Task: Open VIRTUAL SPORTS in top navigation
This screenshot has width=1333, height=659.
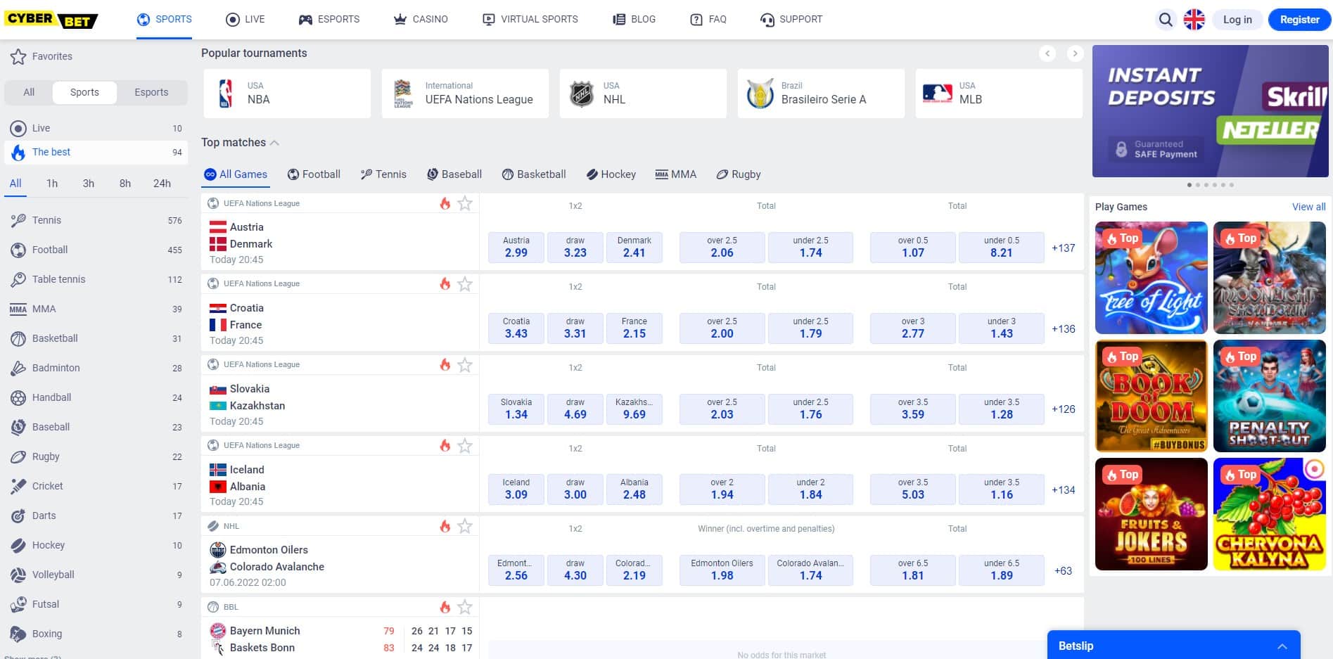Action: pos(530,20)
